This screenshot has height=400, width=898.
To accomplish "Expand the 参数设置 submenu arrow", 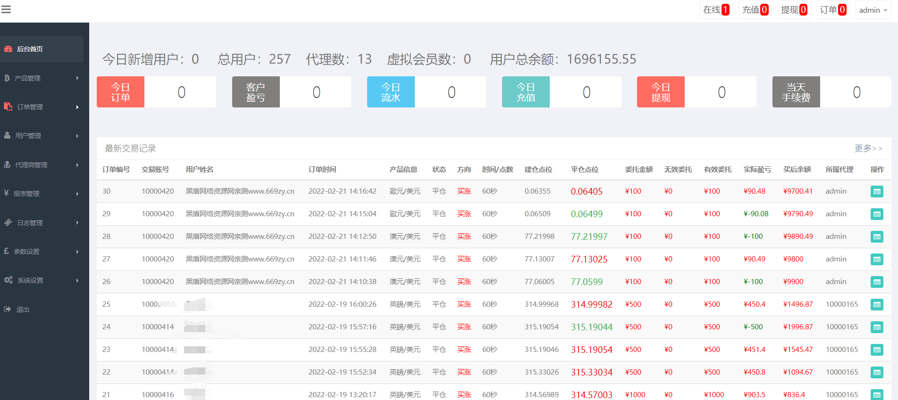I will 77,252.
